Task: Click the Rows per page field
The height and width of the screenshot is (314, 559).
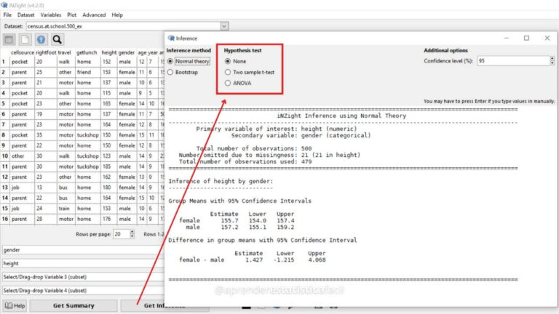Action: [x=122, y=234]
